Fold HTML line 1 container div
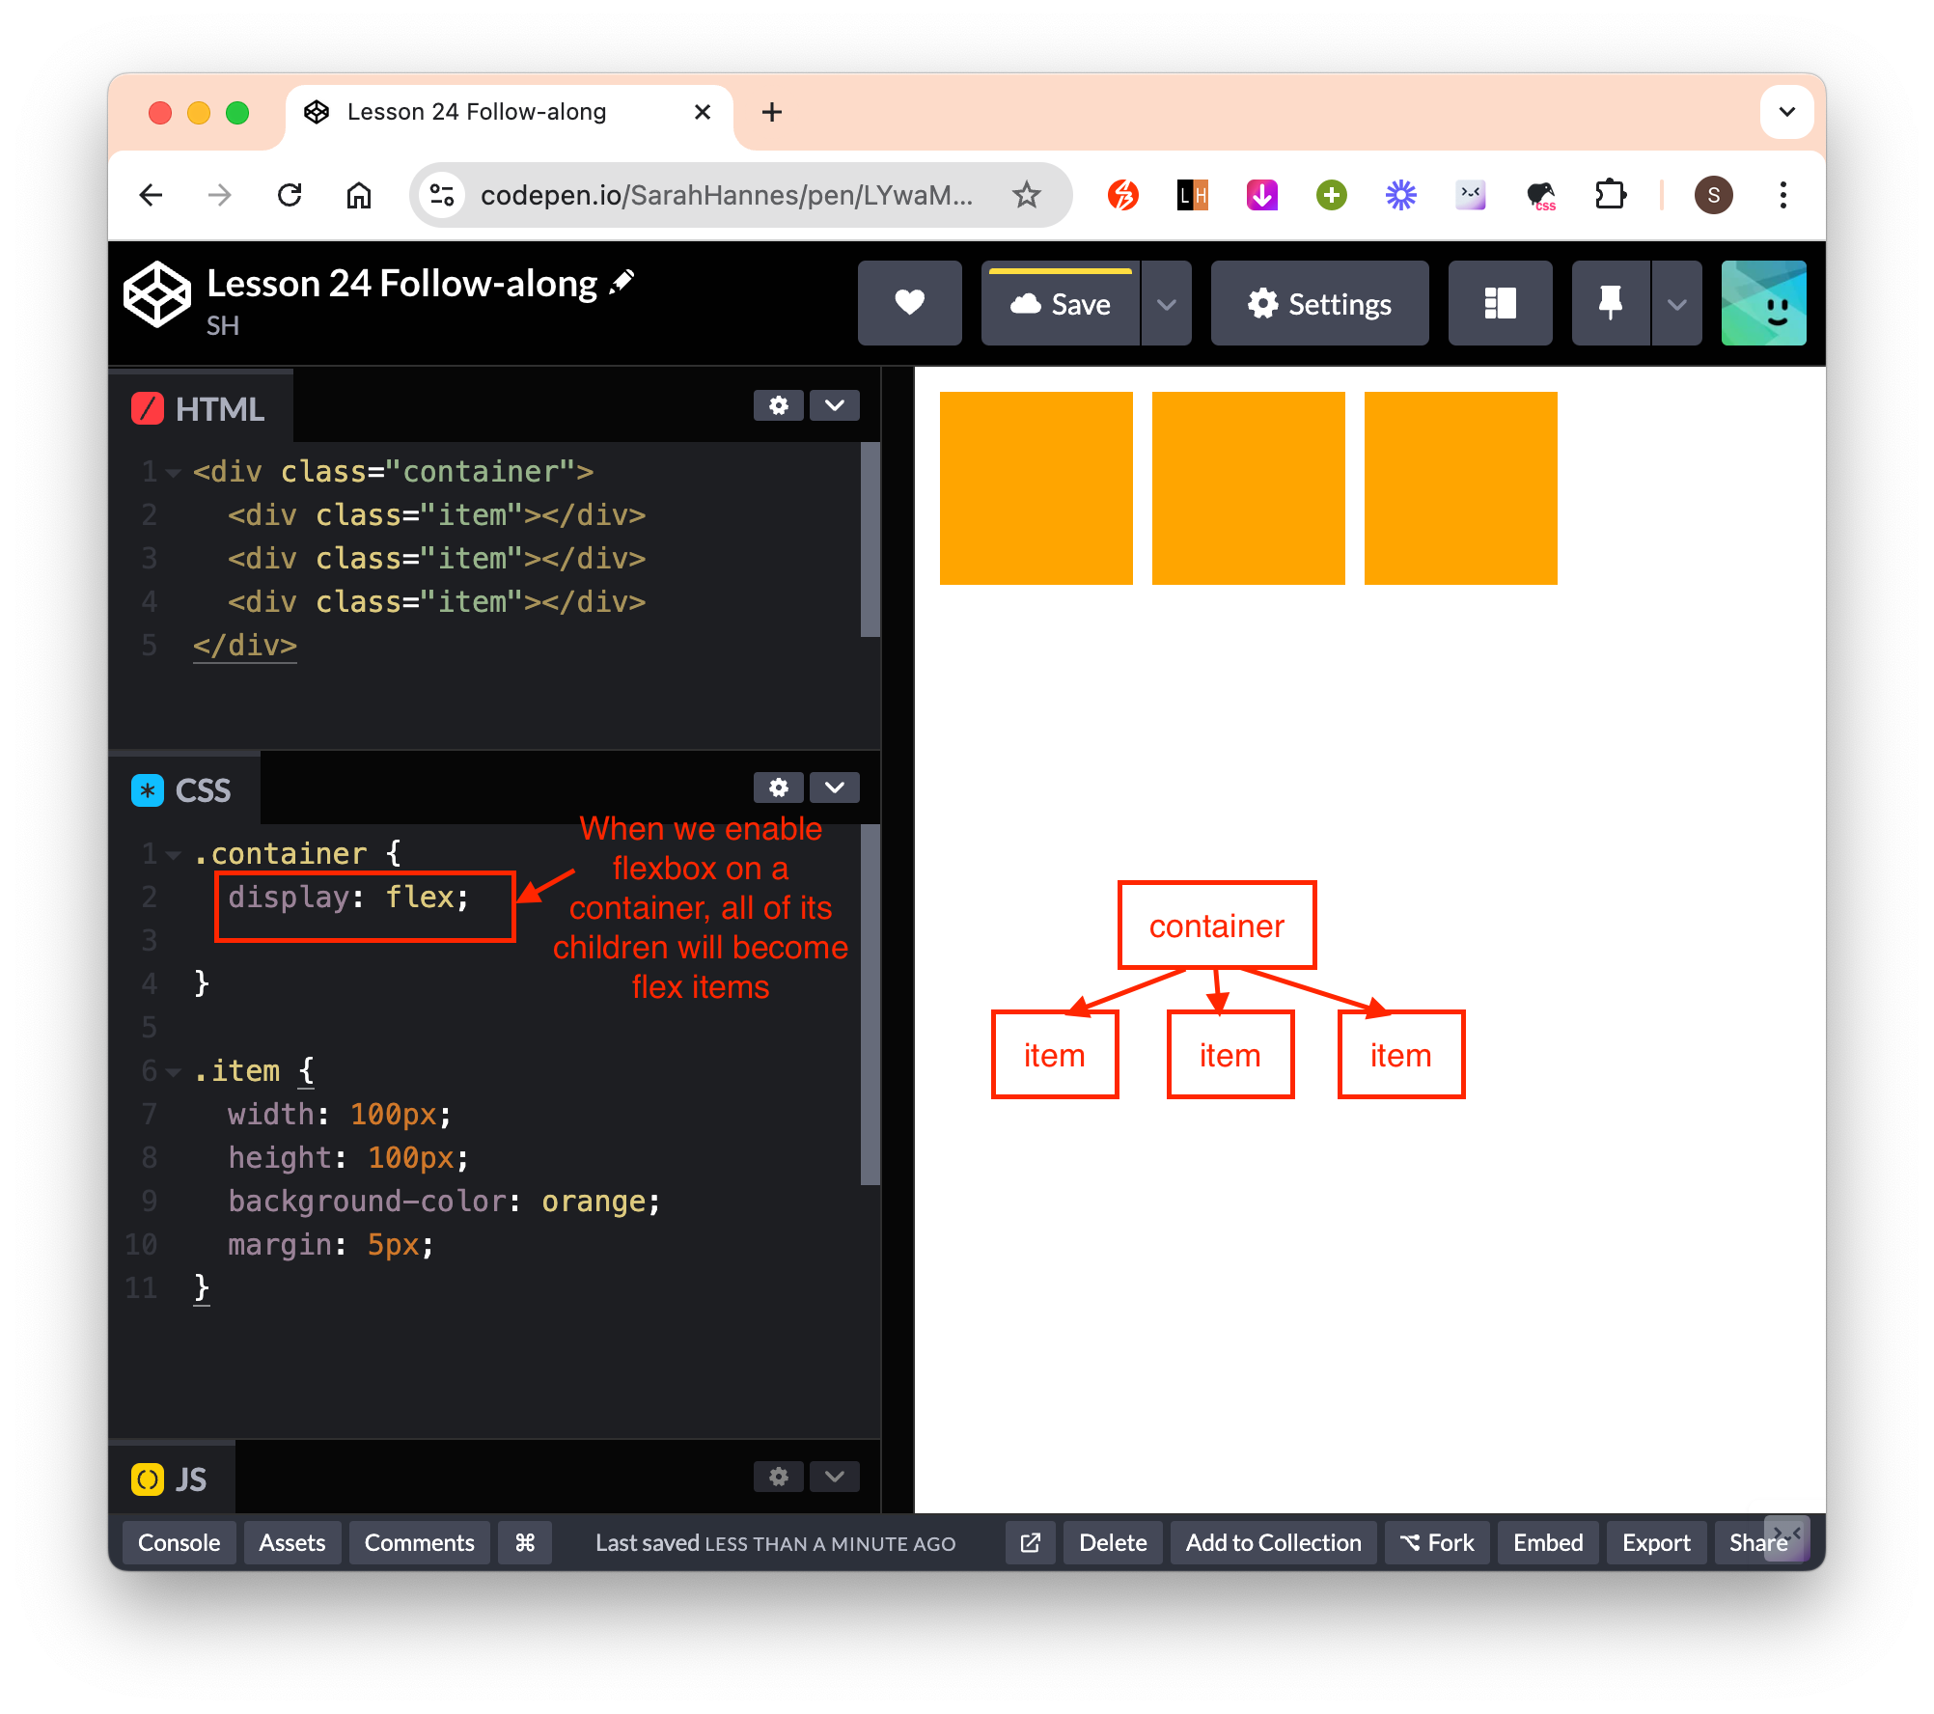 pos(174,472)
